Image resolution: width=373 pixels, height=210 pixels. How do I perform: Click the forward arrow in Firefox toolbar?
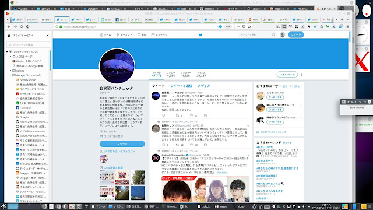tap(16, 27)
